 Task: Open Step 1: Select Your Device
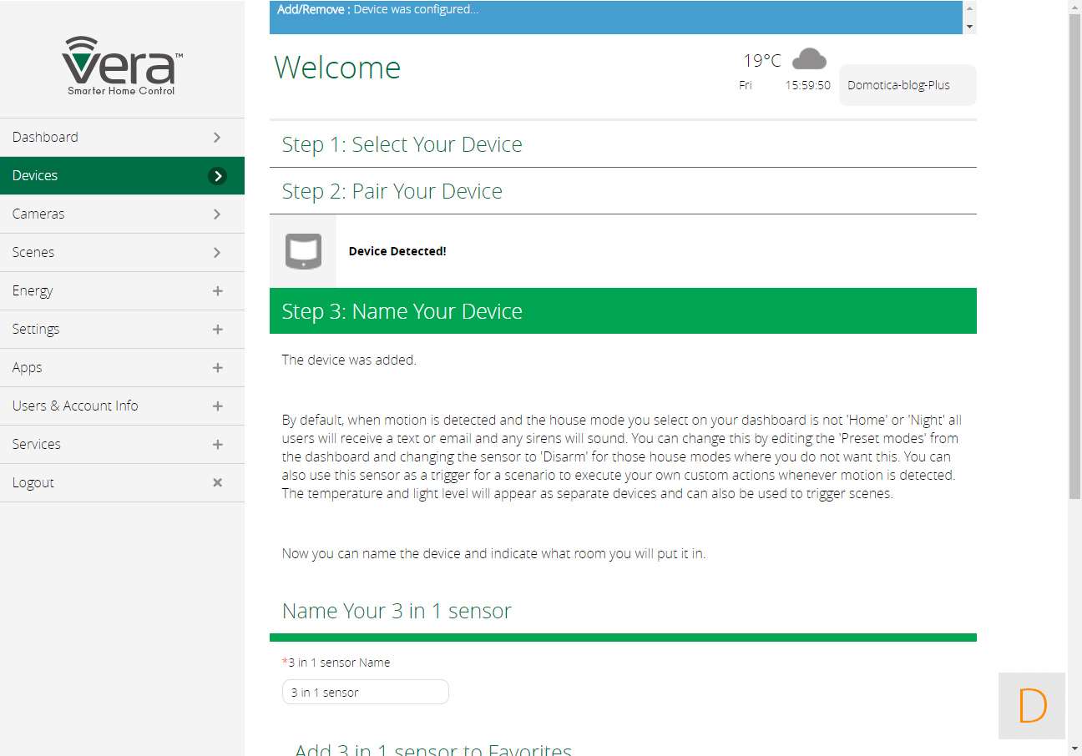402,144
